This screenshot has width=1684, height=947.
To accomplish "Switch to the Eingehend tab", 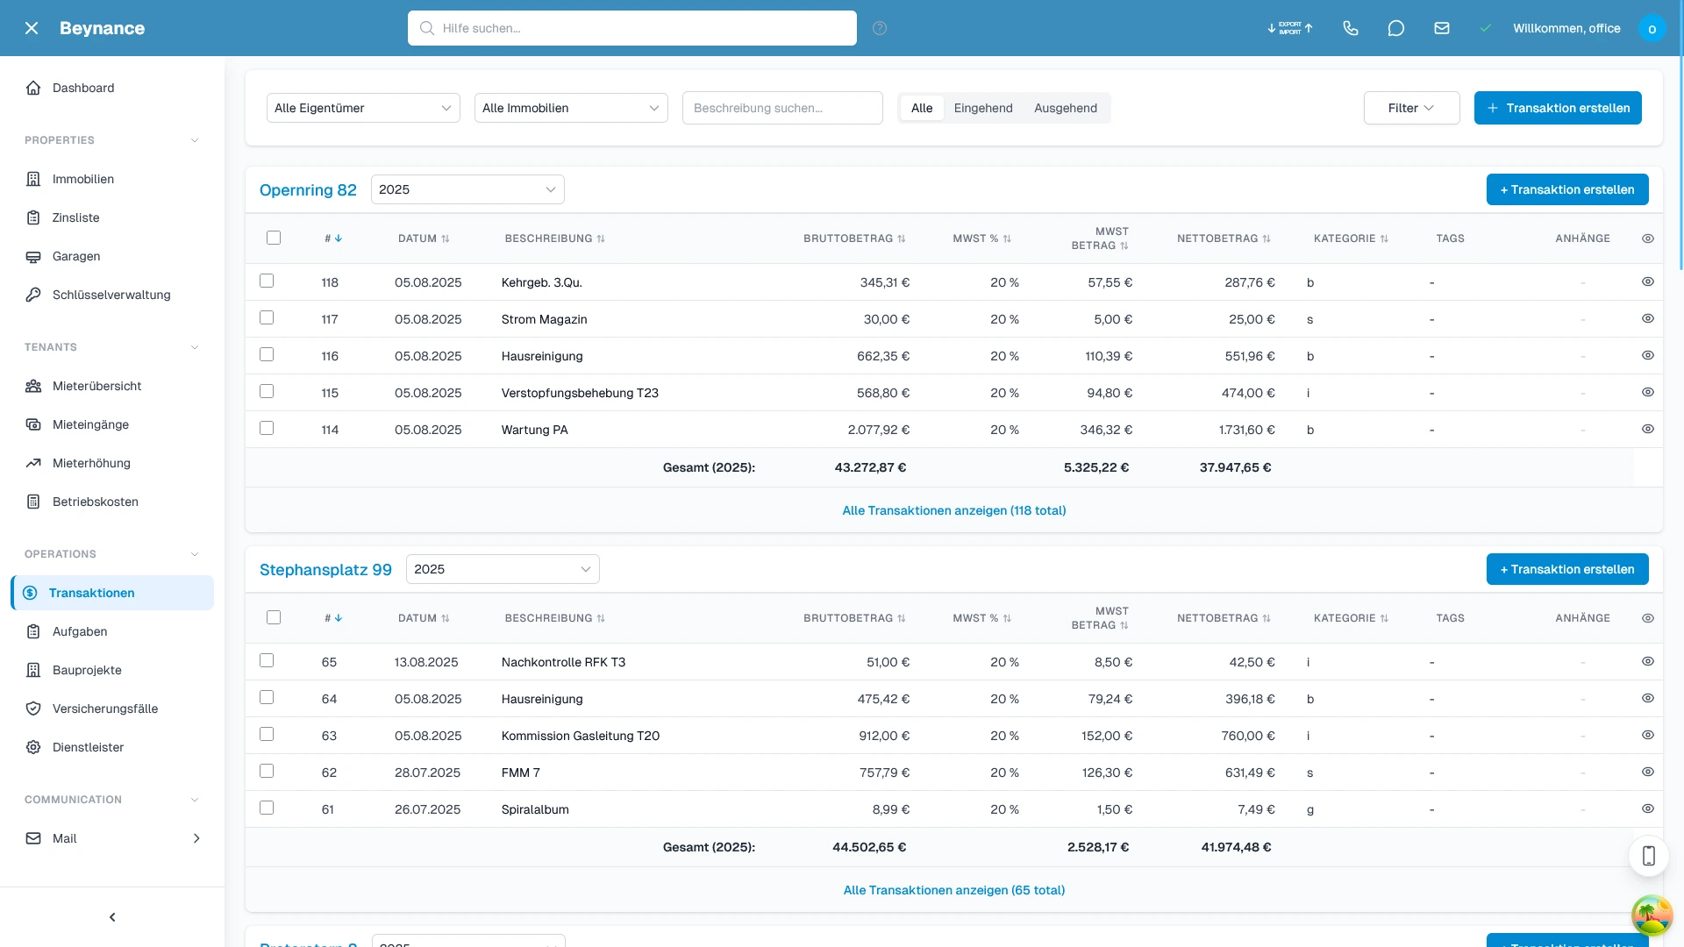I will 983,108.
